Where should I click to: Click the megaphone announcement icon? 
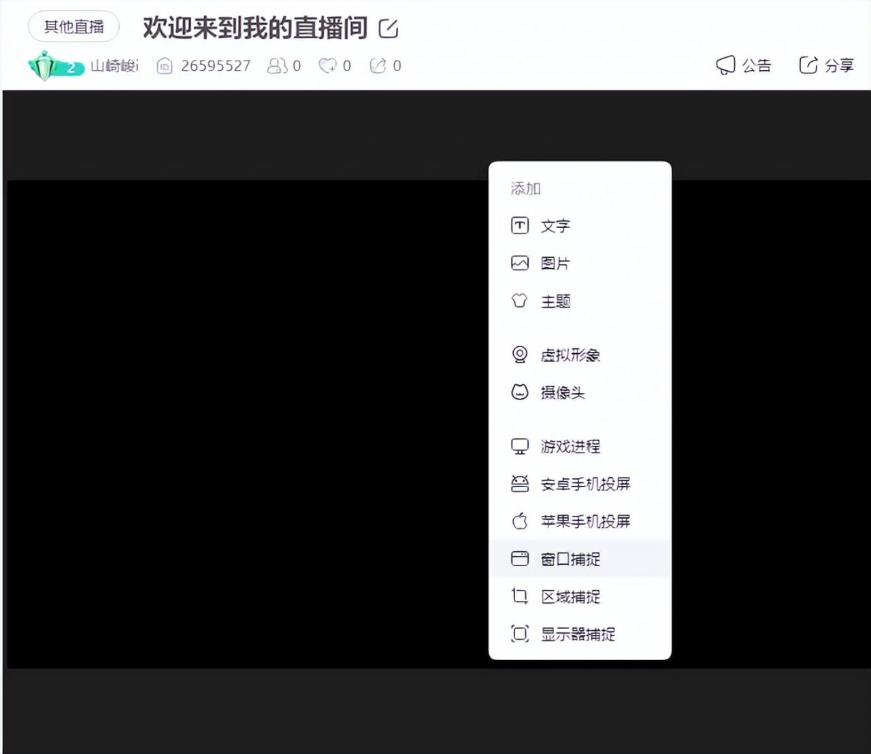(x=725, y=65)
